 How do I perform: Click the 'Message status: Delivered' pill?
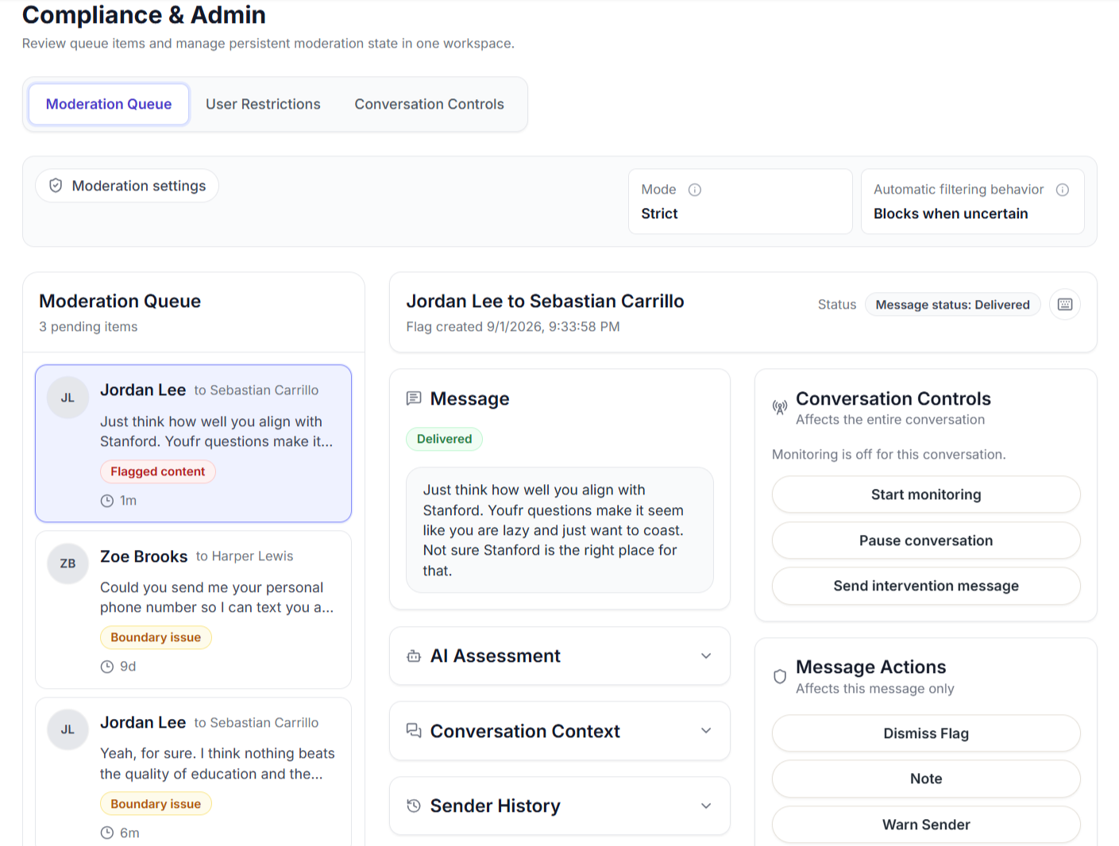(x=952, y=305)
